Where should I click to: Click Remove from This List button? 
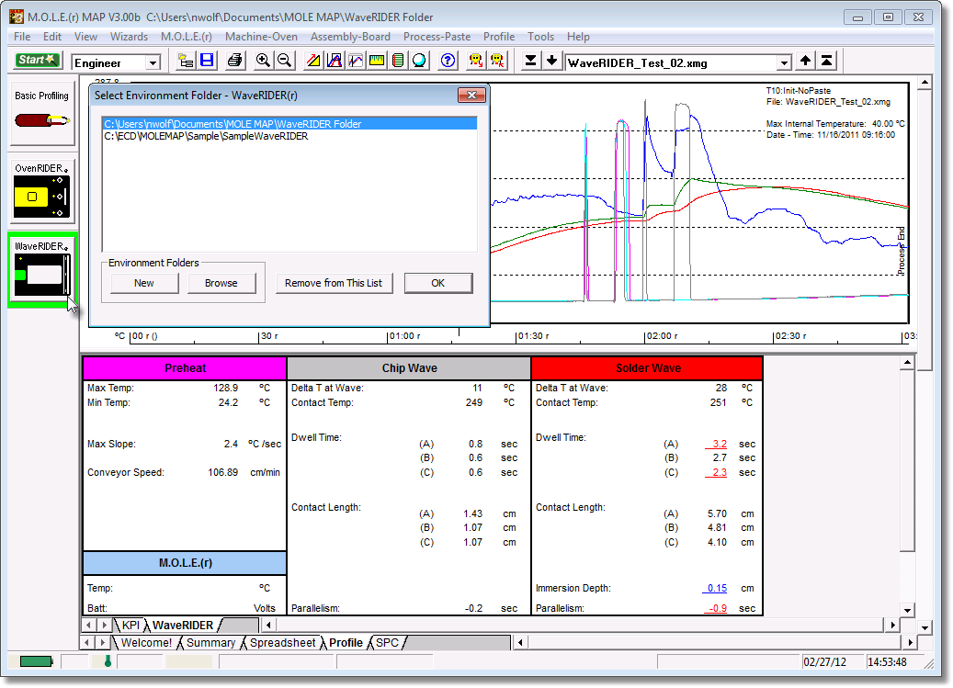[x=334, y=283]
